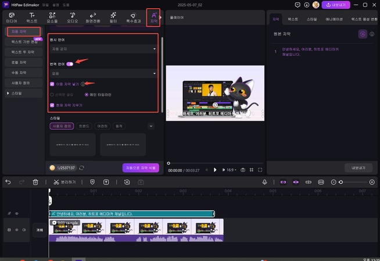Uncheck the 이중 자막 넣기 checkbox
Viewport: 380px width, 261px height.
[x=52, y=84]
